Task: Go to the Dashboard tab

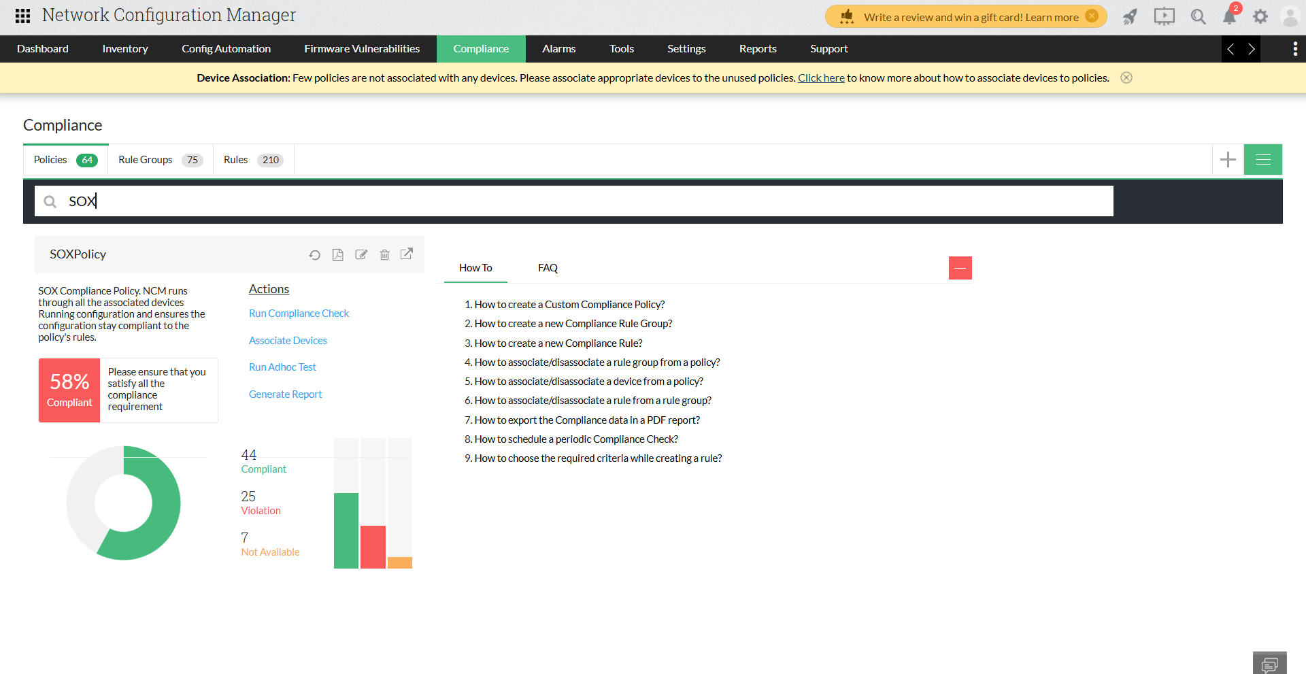Action: pos(43,49)
